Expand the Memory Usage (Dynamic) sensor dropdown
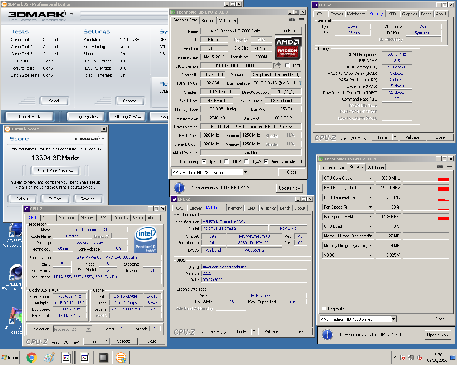Viewport: 457px width, 365px height. (x=370, y=246)
